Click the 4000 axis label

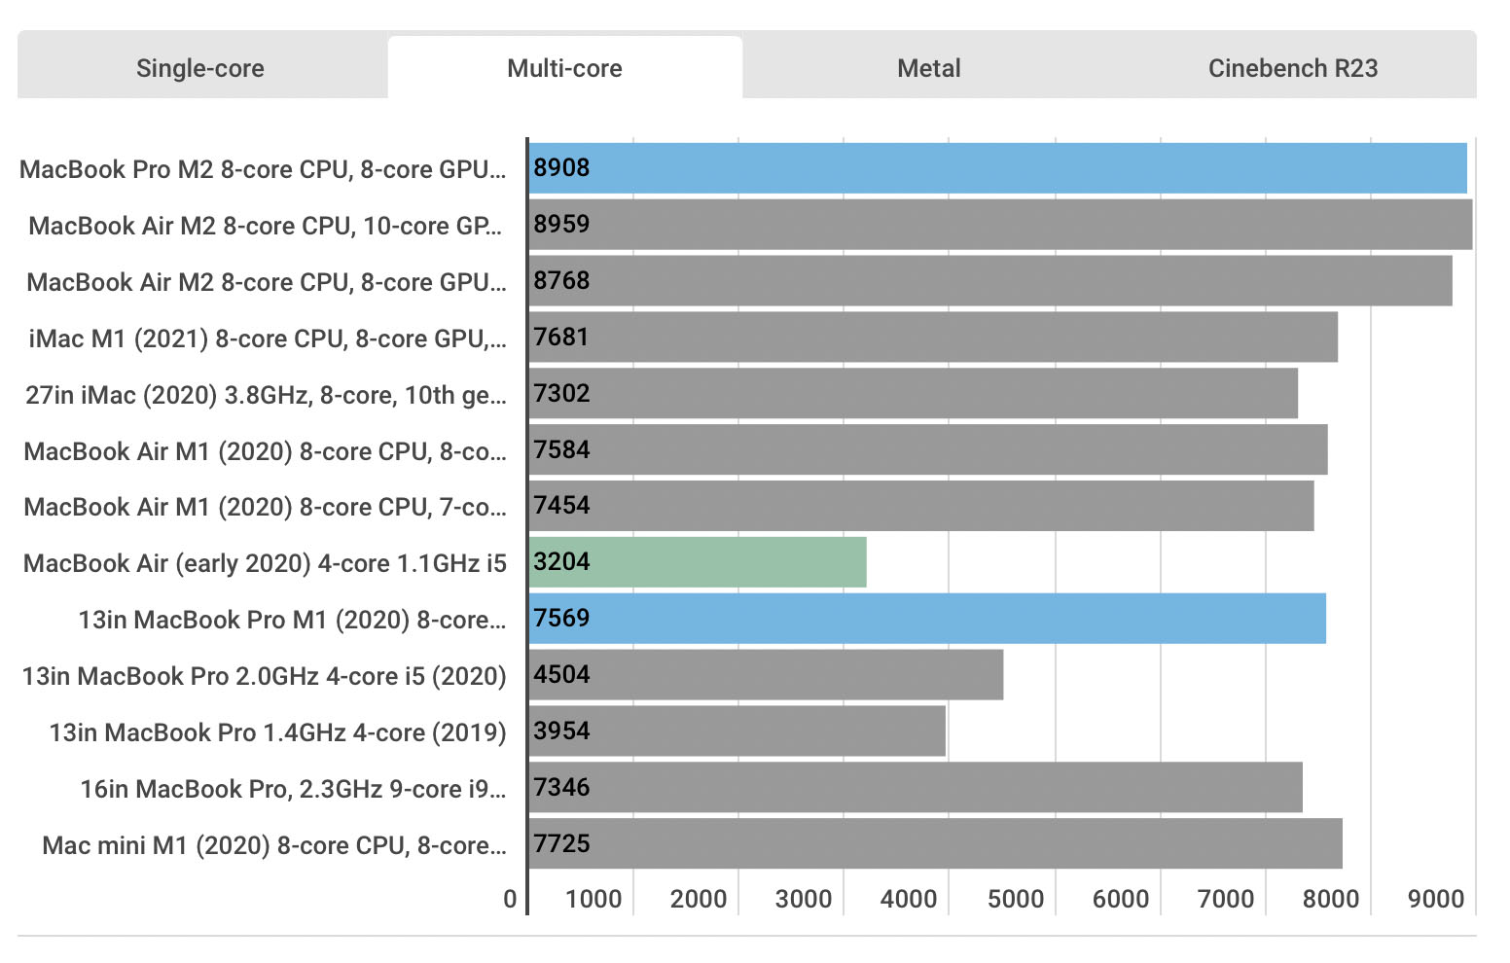(x=909, y=899)
